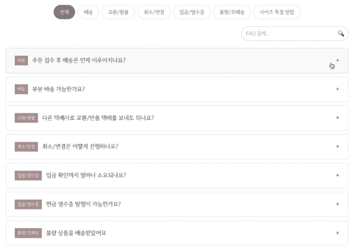Open the 교환/환불 category tab
This screenshot has width=355, height=251.
tap(118, 12)
